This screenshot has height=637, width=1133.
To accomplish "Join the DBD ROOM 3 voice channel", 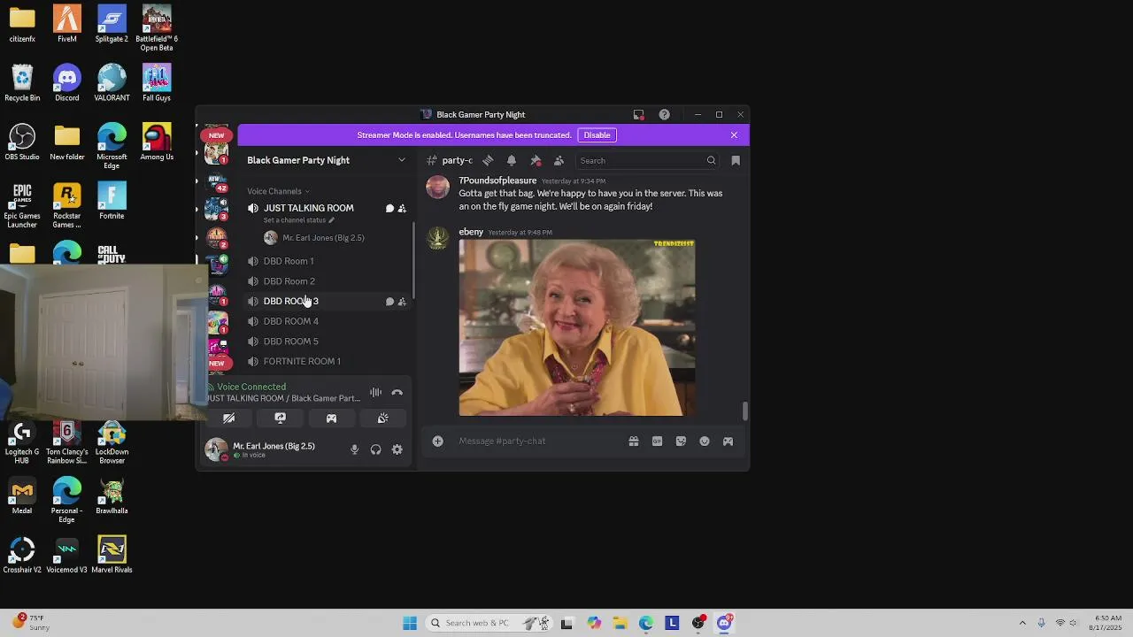I will click(x=326, y=302).
